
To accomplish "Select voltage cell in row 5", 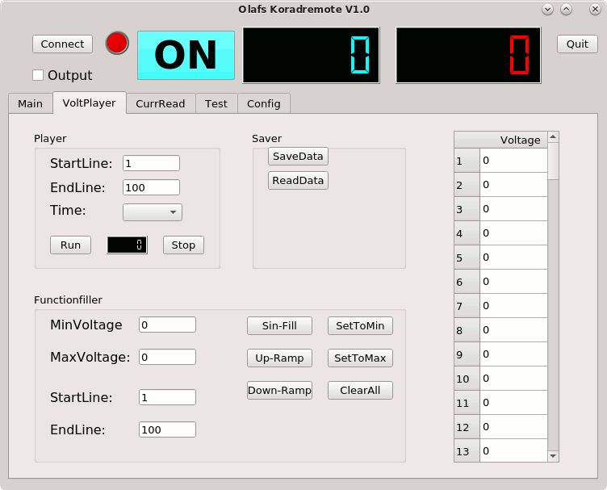I will pyautogui.click(x=513, y=258).
